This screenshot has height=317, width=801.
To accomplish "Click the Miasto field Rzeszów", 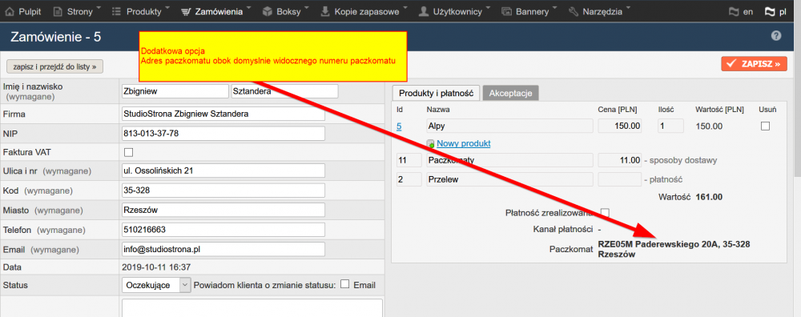I will [223, 210].
